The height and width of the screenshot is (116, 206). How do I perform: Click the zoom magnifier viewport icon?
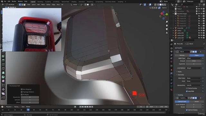167,22
